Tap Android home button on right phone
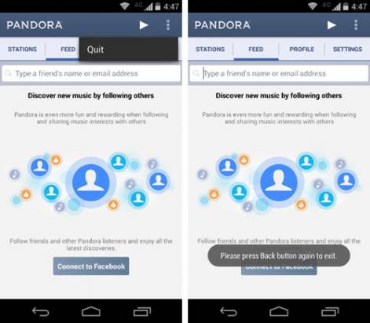The image size is (370, 323). 279,312
